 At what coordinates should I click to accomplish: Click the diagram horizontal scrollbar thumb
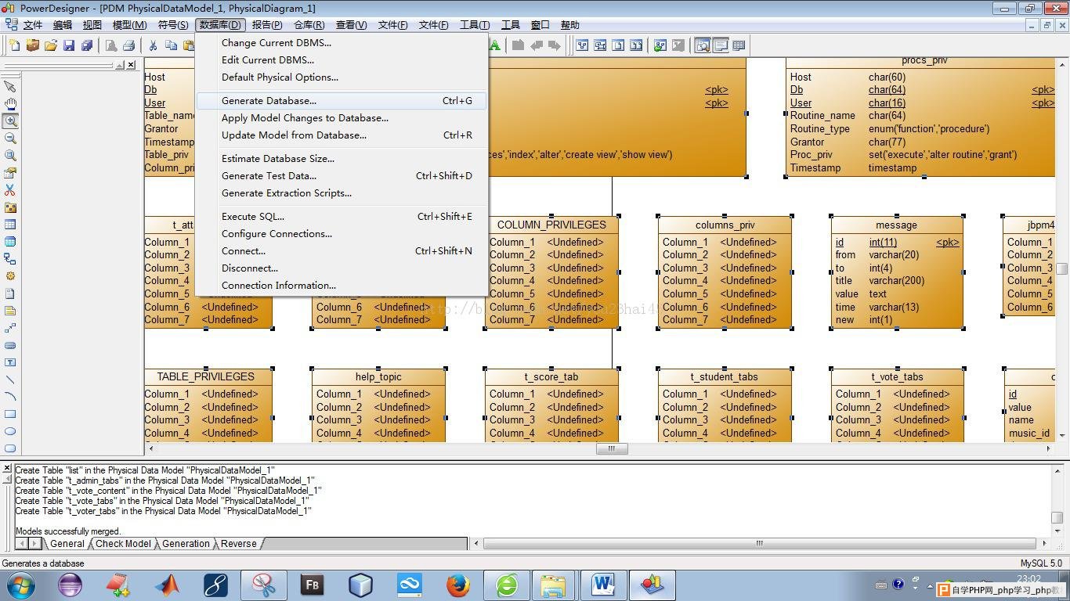click(x=612, y=449)
